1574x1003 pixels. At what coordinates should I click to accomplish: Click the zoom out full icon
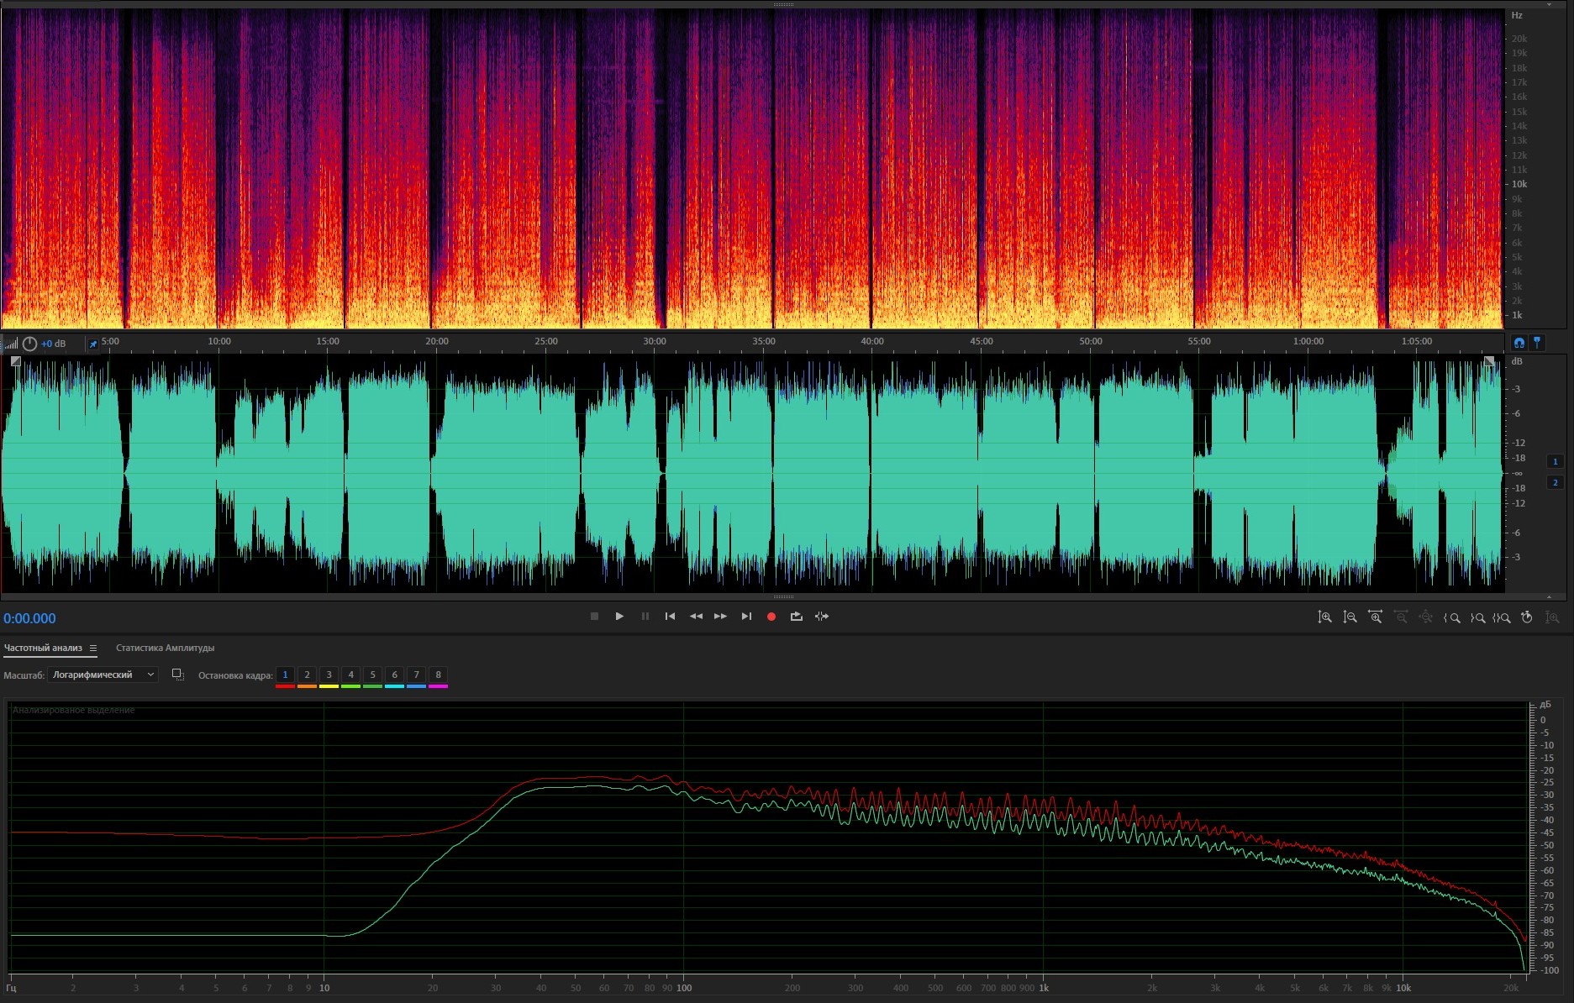(x=1426, y=617)
